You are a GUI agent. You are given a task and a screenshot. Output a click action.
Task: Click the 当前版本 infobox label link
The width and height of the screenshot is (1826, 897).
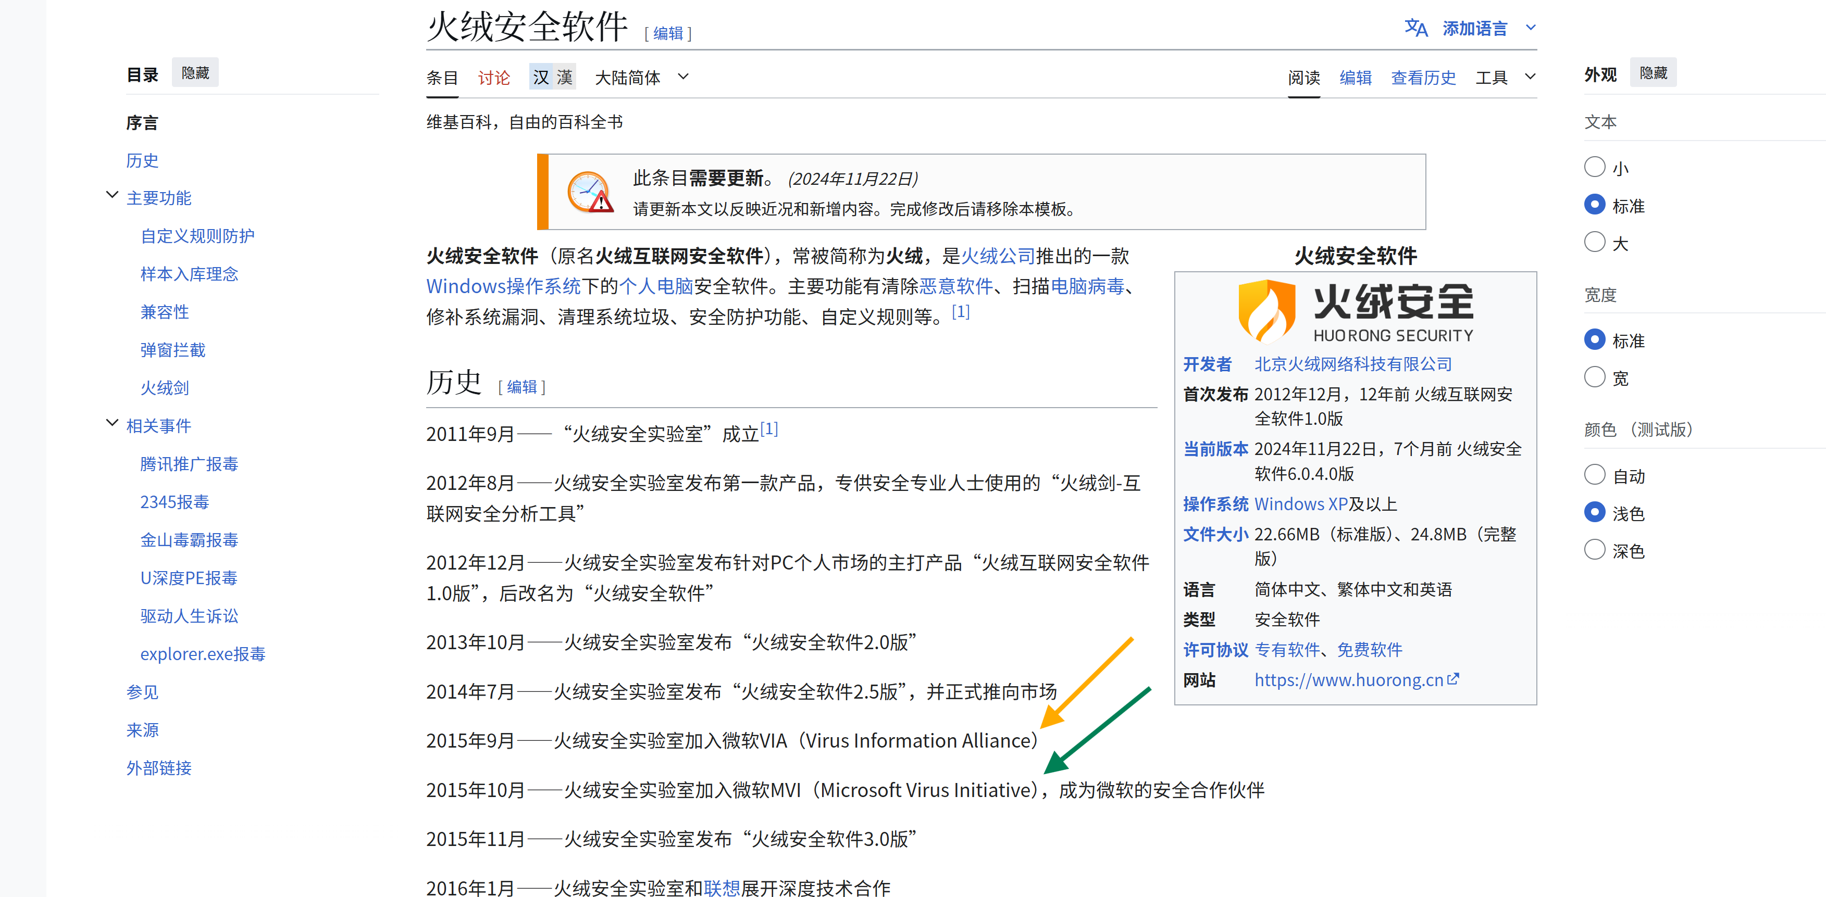click(1215, 449)
